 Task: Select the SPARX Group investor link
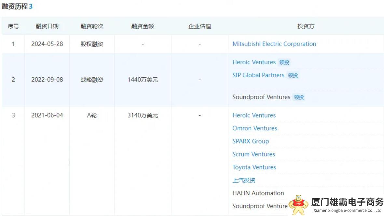click(x=251, y=141)
